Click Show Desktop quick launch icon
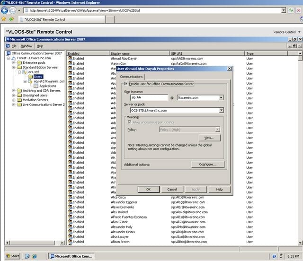The height and width of the screenshot is (261, 303). [27, 256]
